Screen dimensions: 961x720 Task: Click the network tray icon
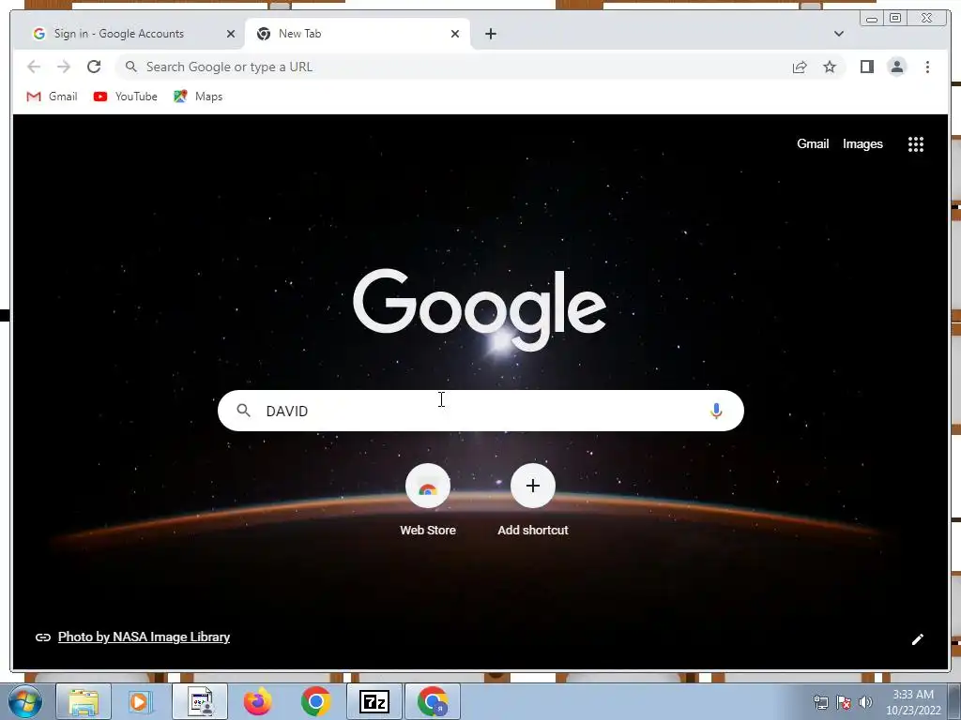pos(820,702)
